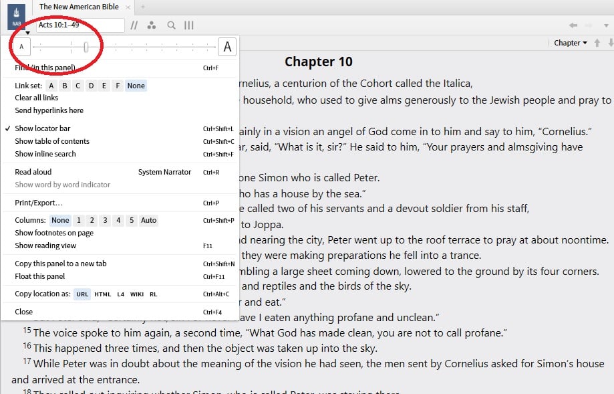Click the text size slider handle

tap(86, 47)
